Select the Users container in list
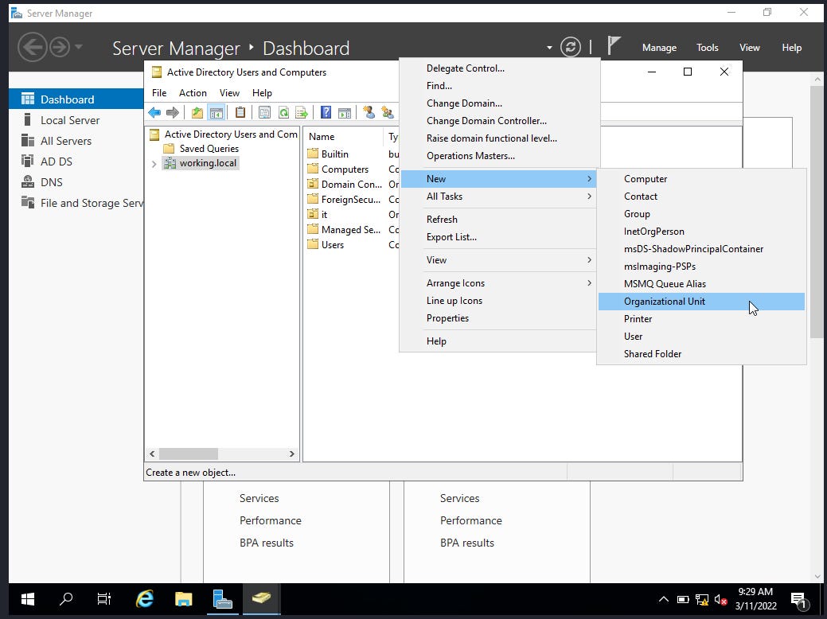This screenshot has width=827, height=619. click(326, 244)
